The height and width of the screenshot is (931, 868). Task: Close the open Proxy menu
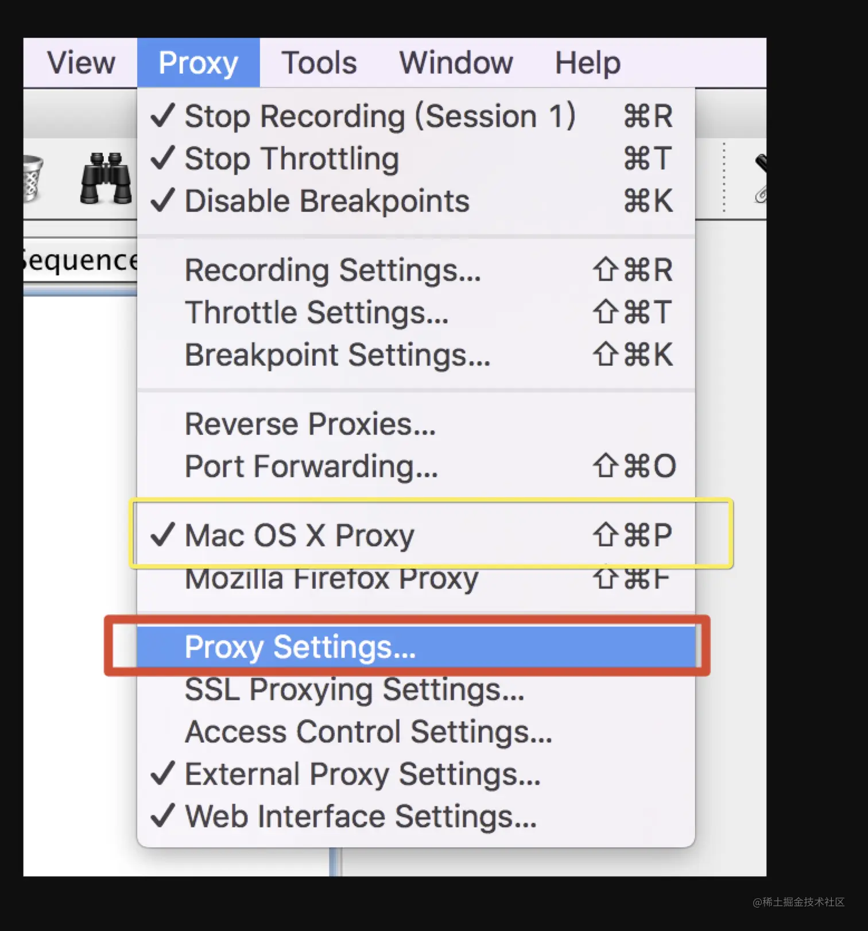click(198, 63)
